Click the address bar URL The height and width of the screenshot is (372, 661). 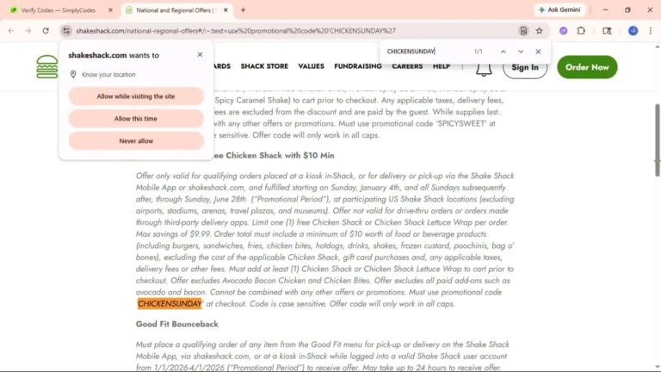coord(236,31)
